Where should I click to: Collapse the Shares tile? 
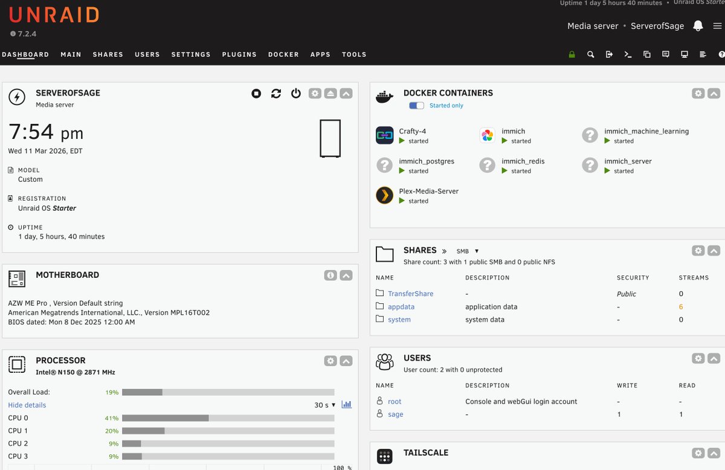point(714,251)
